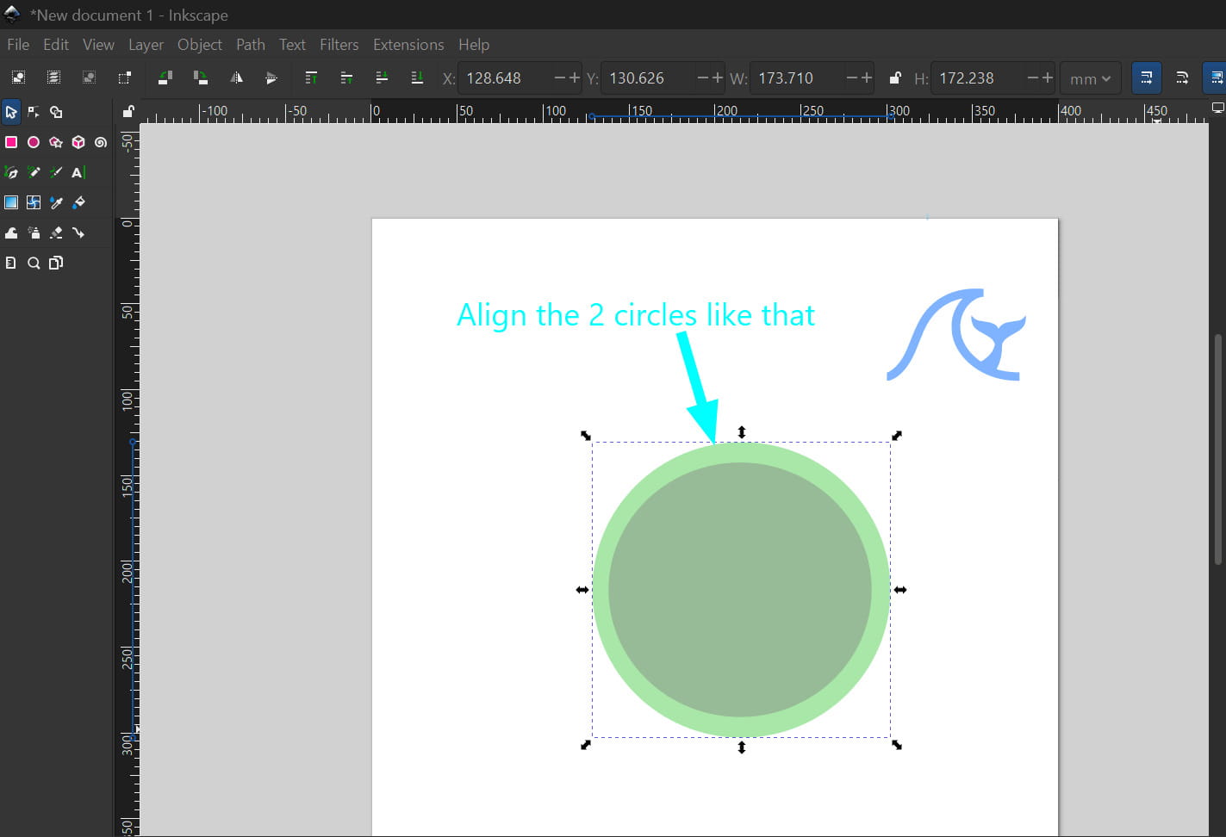Raise selection one step

point(346,77)
